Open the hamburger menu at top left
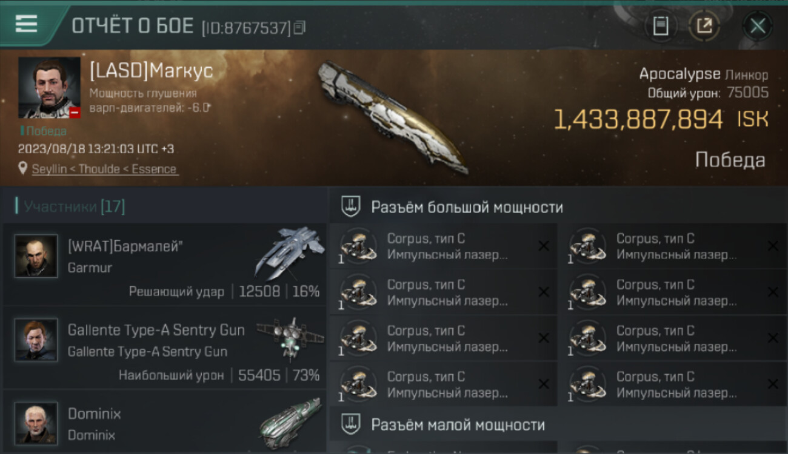Image resolution: width=788 pixels, height=454 pixels. pyautogui.click(x=27, y=24)
